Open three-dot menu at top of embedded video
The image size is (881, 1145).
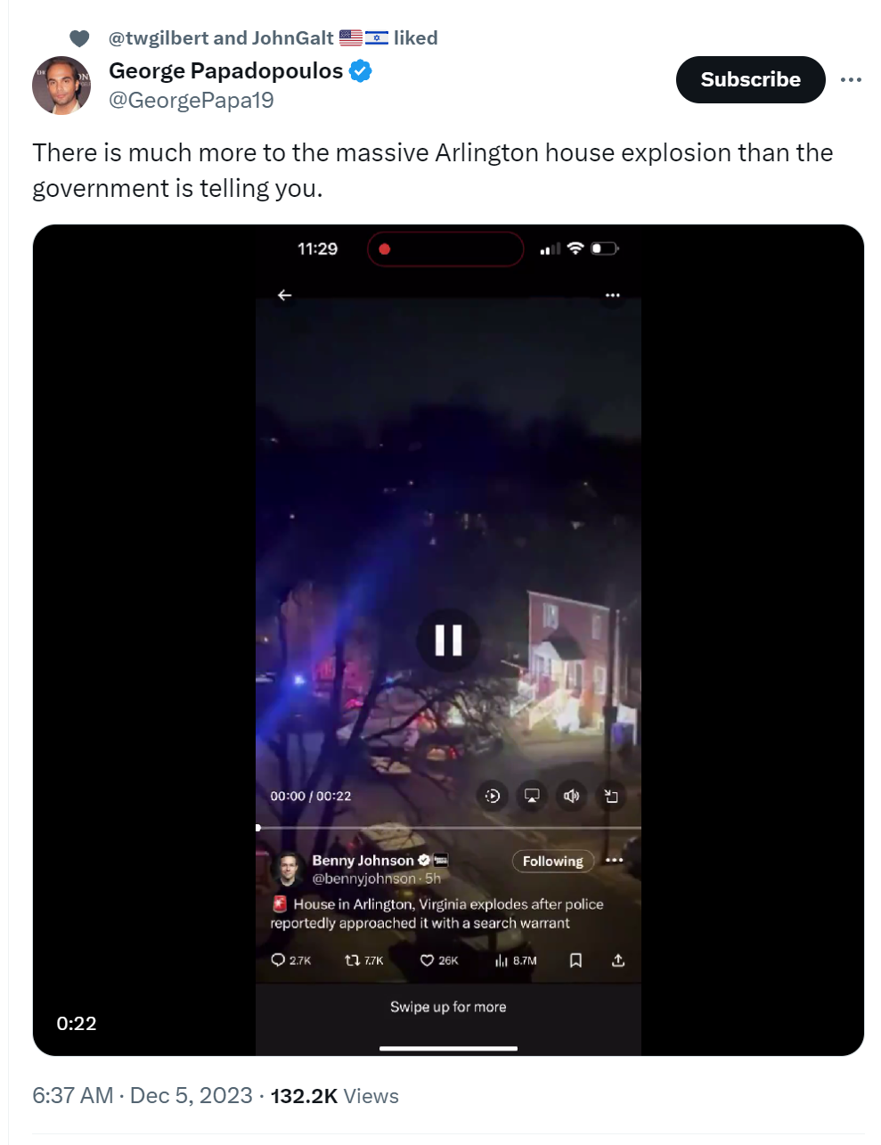[612, 295]
